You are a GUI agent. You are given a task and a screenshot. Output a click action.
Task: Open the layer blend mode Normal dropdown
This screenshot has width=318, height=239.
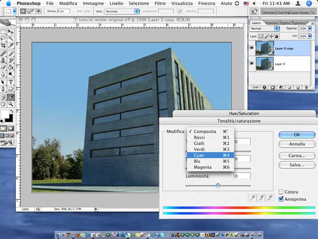pos(264,29)
